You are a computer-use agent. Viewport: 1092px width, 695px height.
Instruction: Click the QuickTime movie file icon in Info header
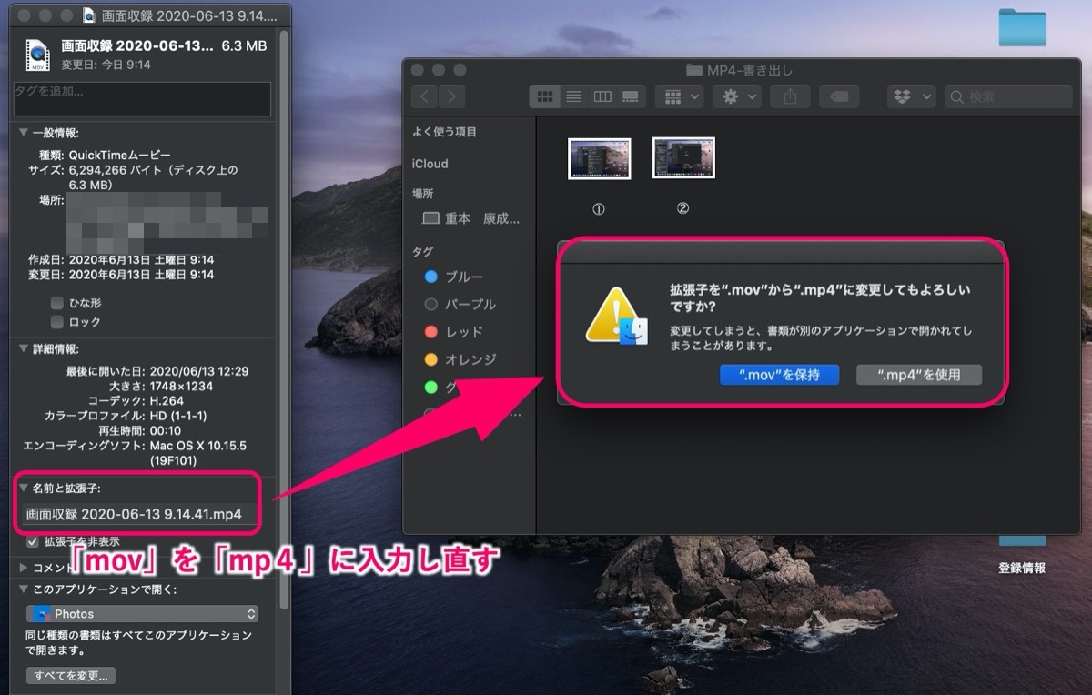pos(39,54)
